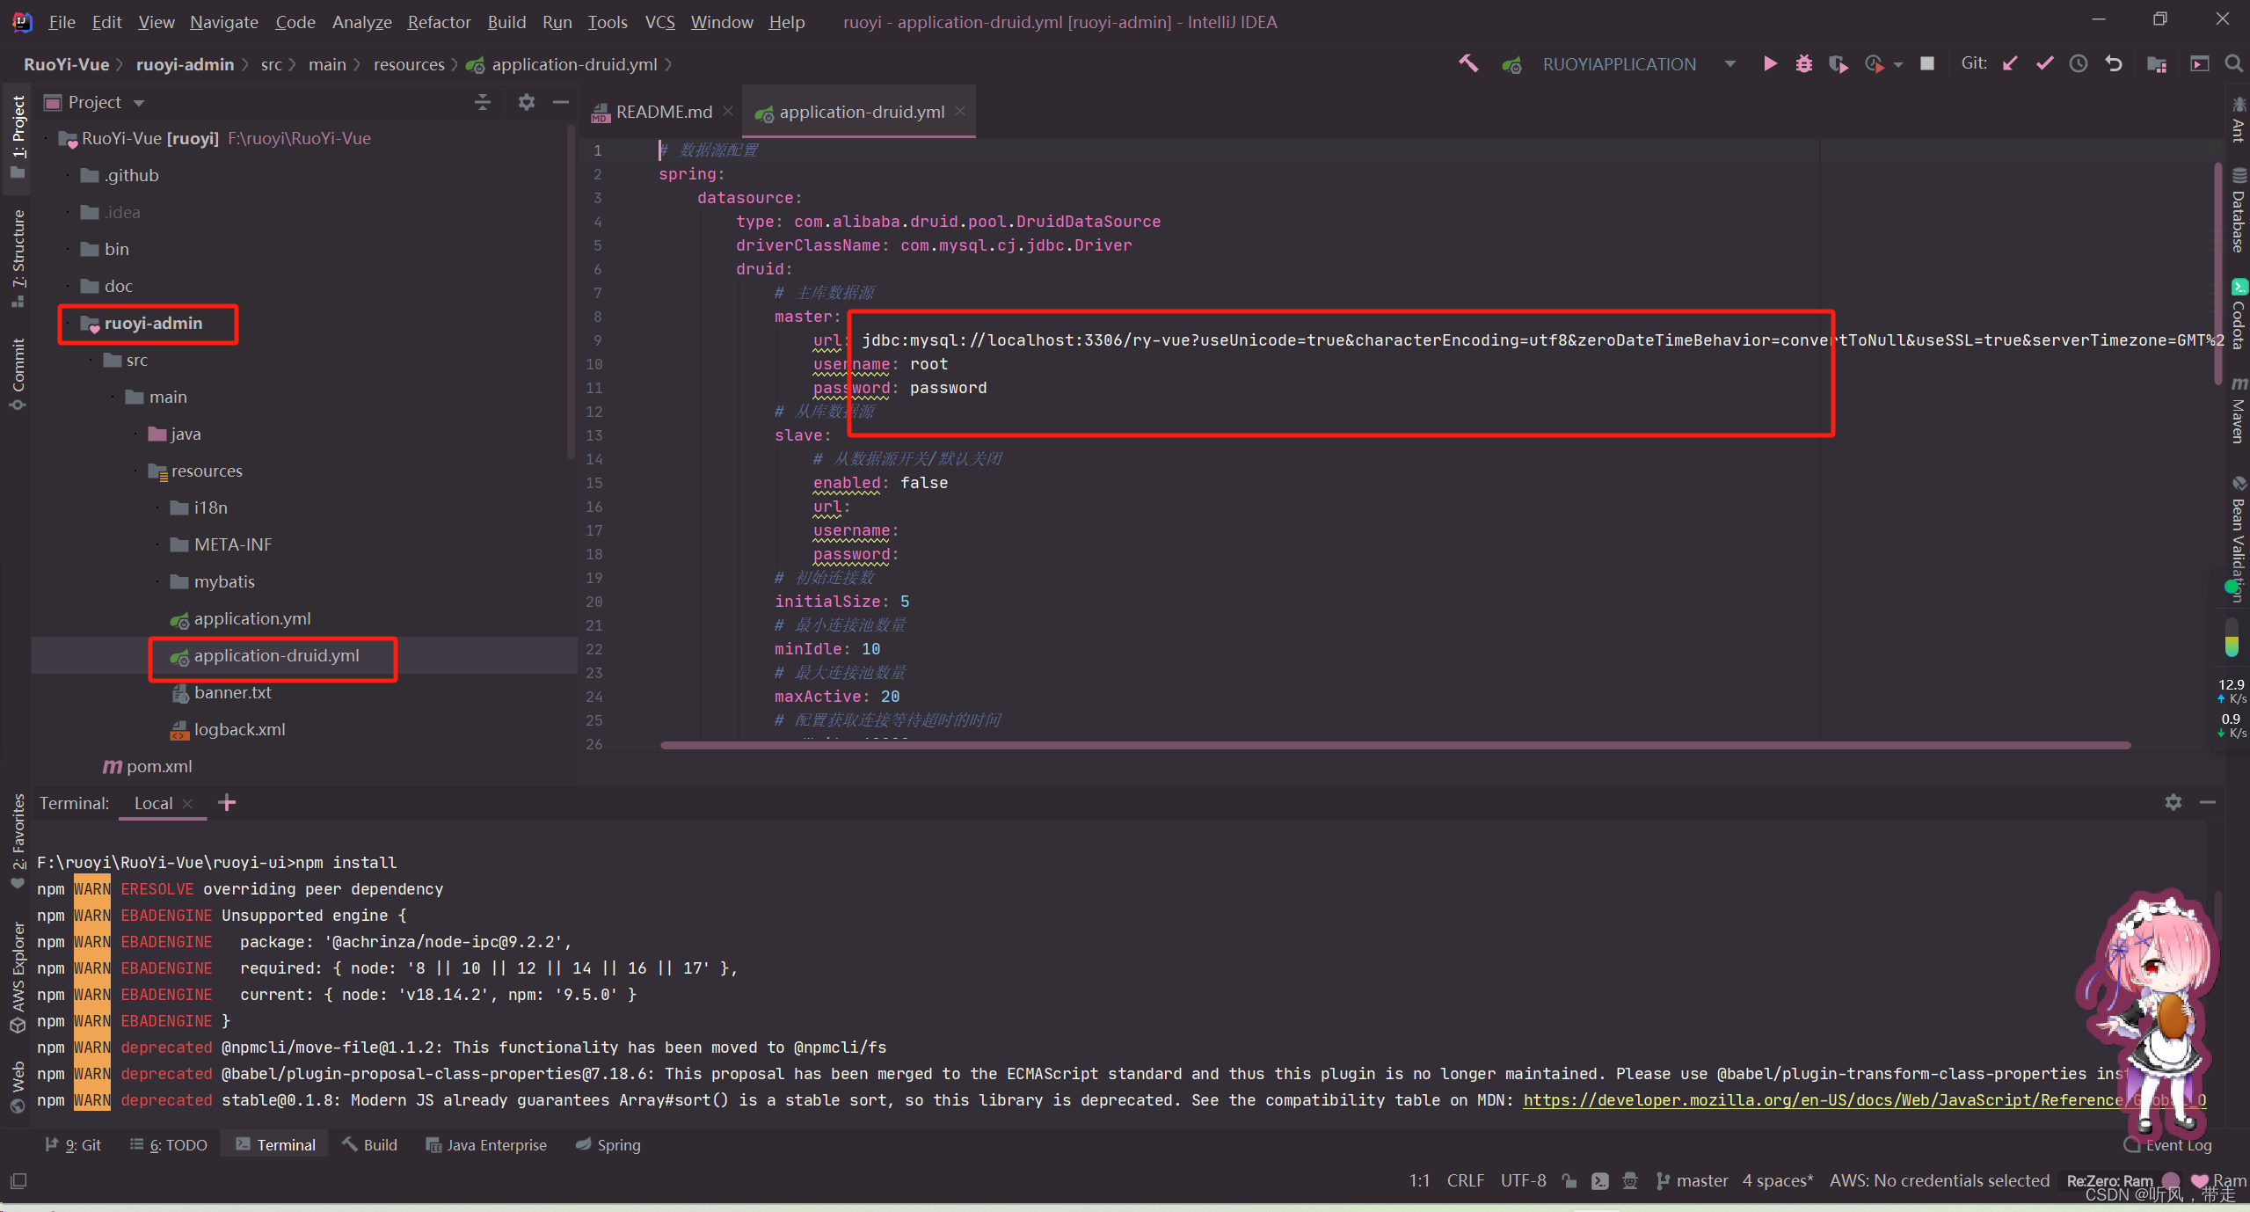Expand the .github folder

click(69, 175)
